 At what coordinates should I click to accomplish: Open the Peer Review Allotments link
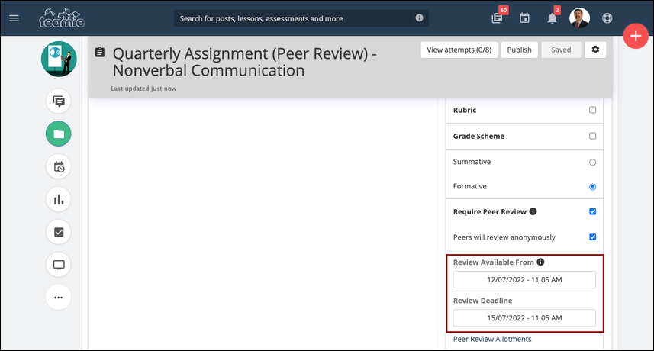pos(492,339)
